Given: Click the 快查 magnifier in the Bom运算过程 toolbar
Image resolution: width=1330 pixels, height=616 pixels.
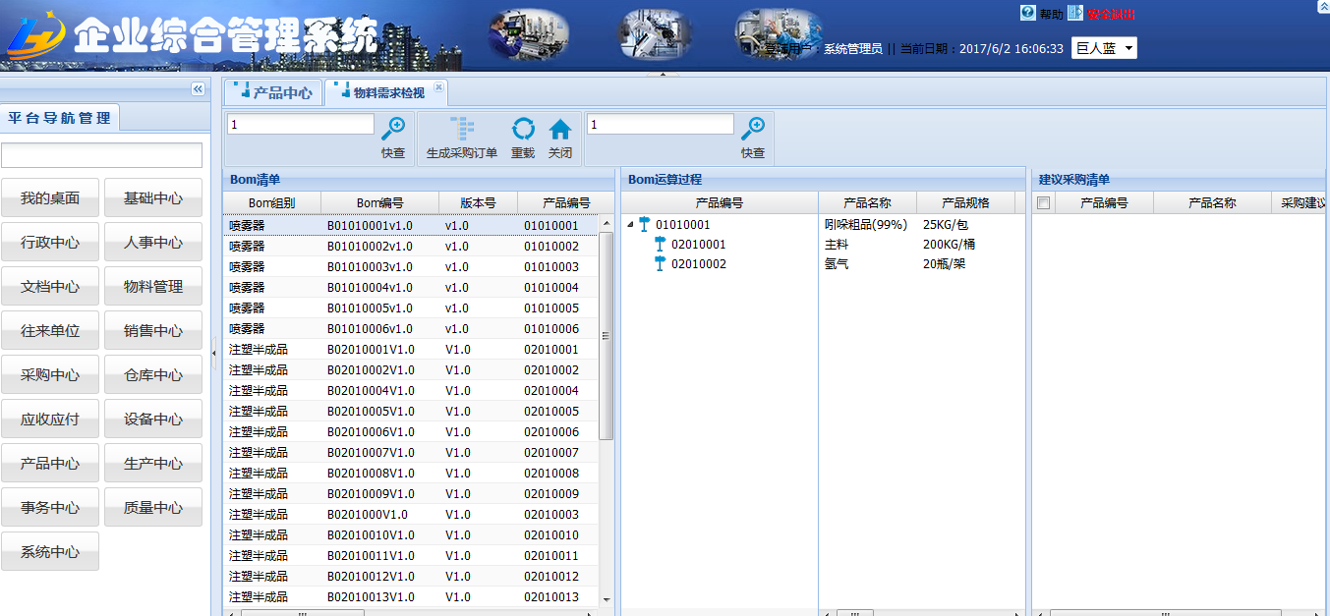Looking at the screenshot, I should pos(753,128).
